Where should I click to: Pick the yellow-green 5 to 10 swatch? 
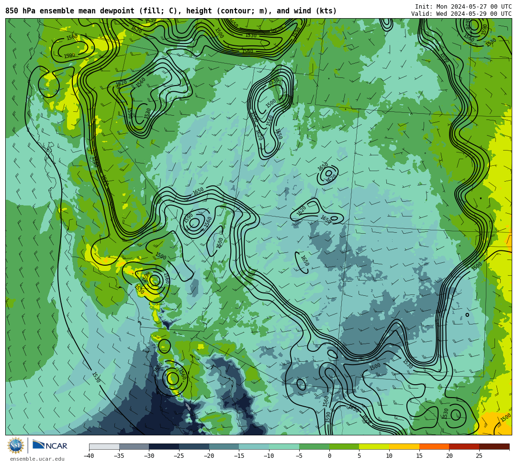click(x=374, y=446)
